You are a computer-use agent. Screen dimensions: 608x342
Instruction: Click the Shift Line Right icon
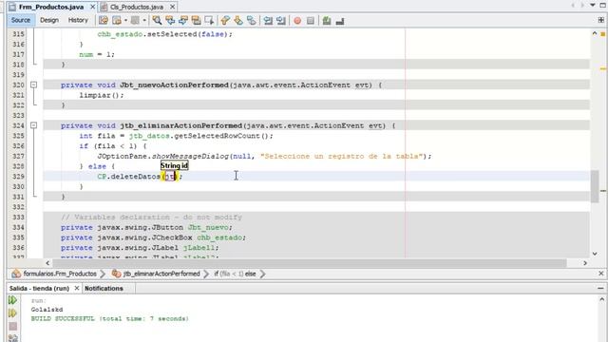tap(281, 21)
